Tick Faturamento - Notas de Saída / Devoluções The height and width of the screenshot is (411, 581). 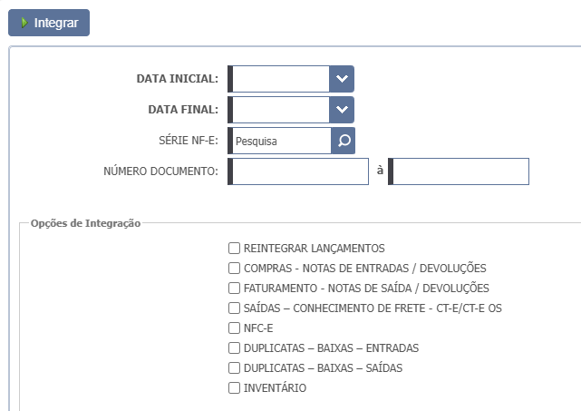[235, 288]
